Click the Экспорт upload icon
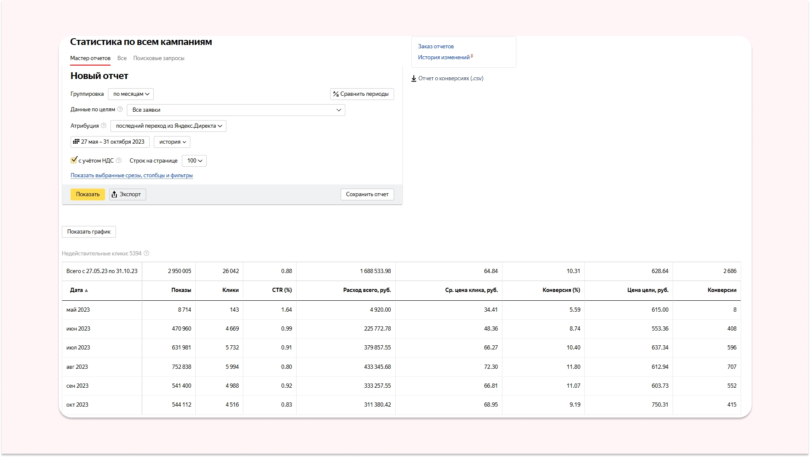810x457 pixels. point(114,194)
